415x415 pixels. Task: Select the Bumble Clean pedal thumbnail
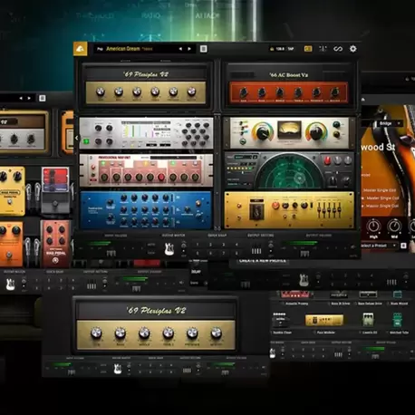[x=280, y=320]
